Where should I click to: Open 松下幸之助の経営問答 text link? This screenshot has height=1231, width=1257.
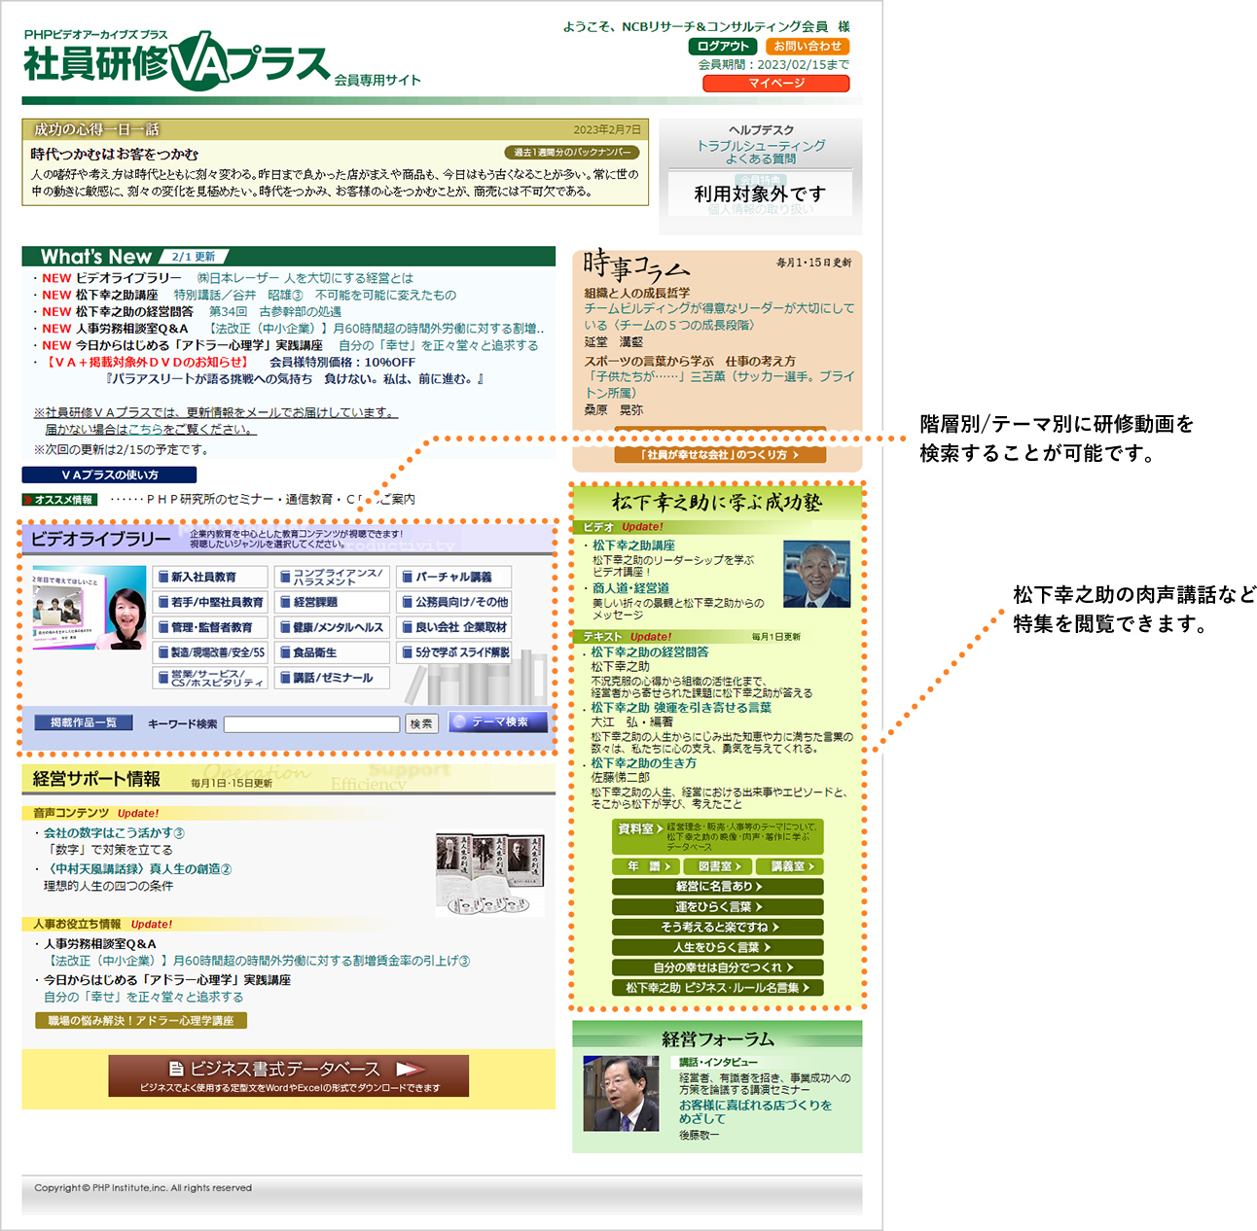[x=650, y=652]
